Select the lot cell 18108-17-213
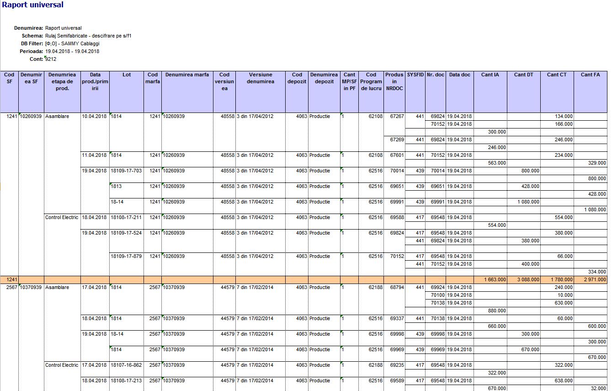This screenshot has height=391, width=612. (127, 380)
